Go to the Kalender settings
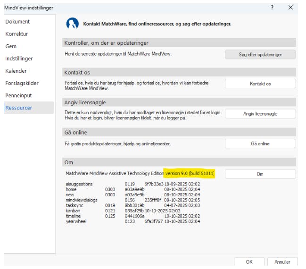Image resolution: width=306 pixels, height=269 pixels. 16,71
